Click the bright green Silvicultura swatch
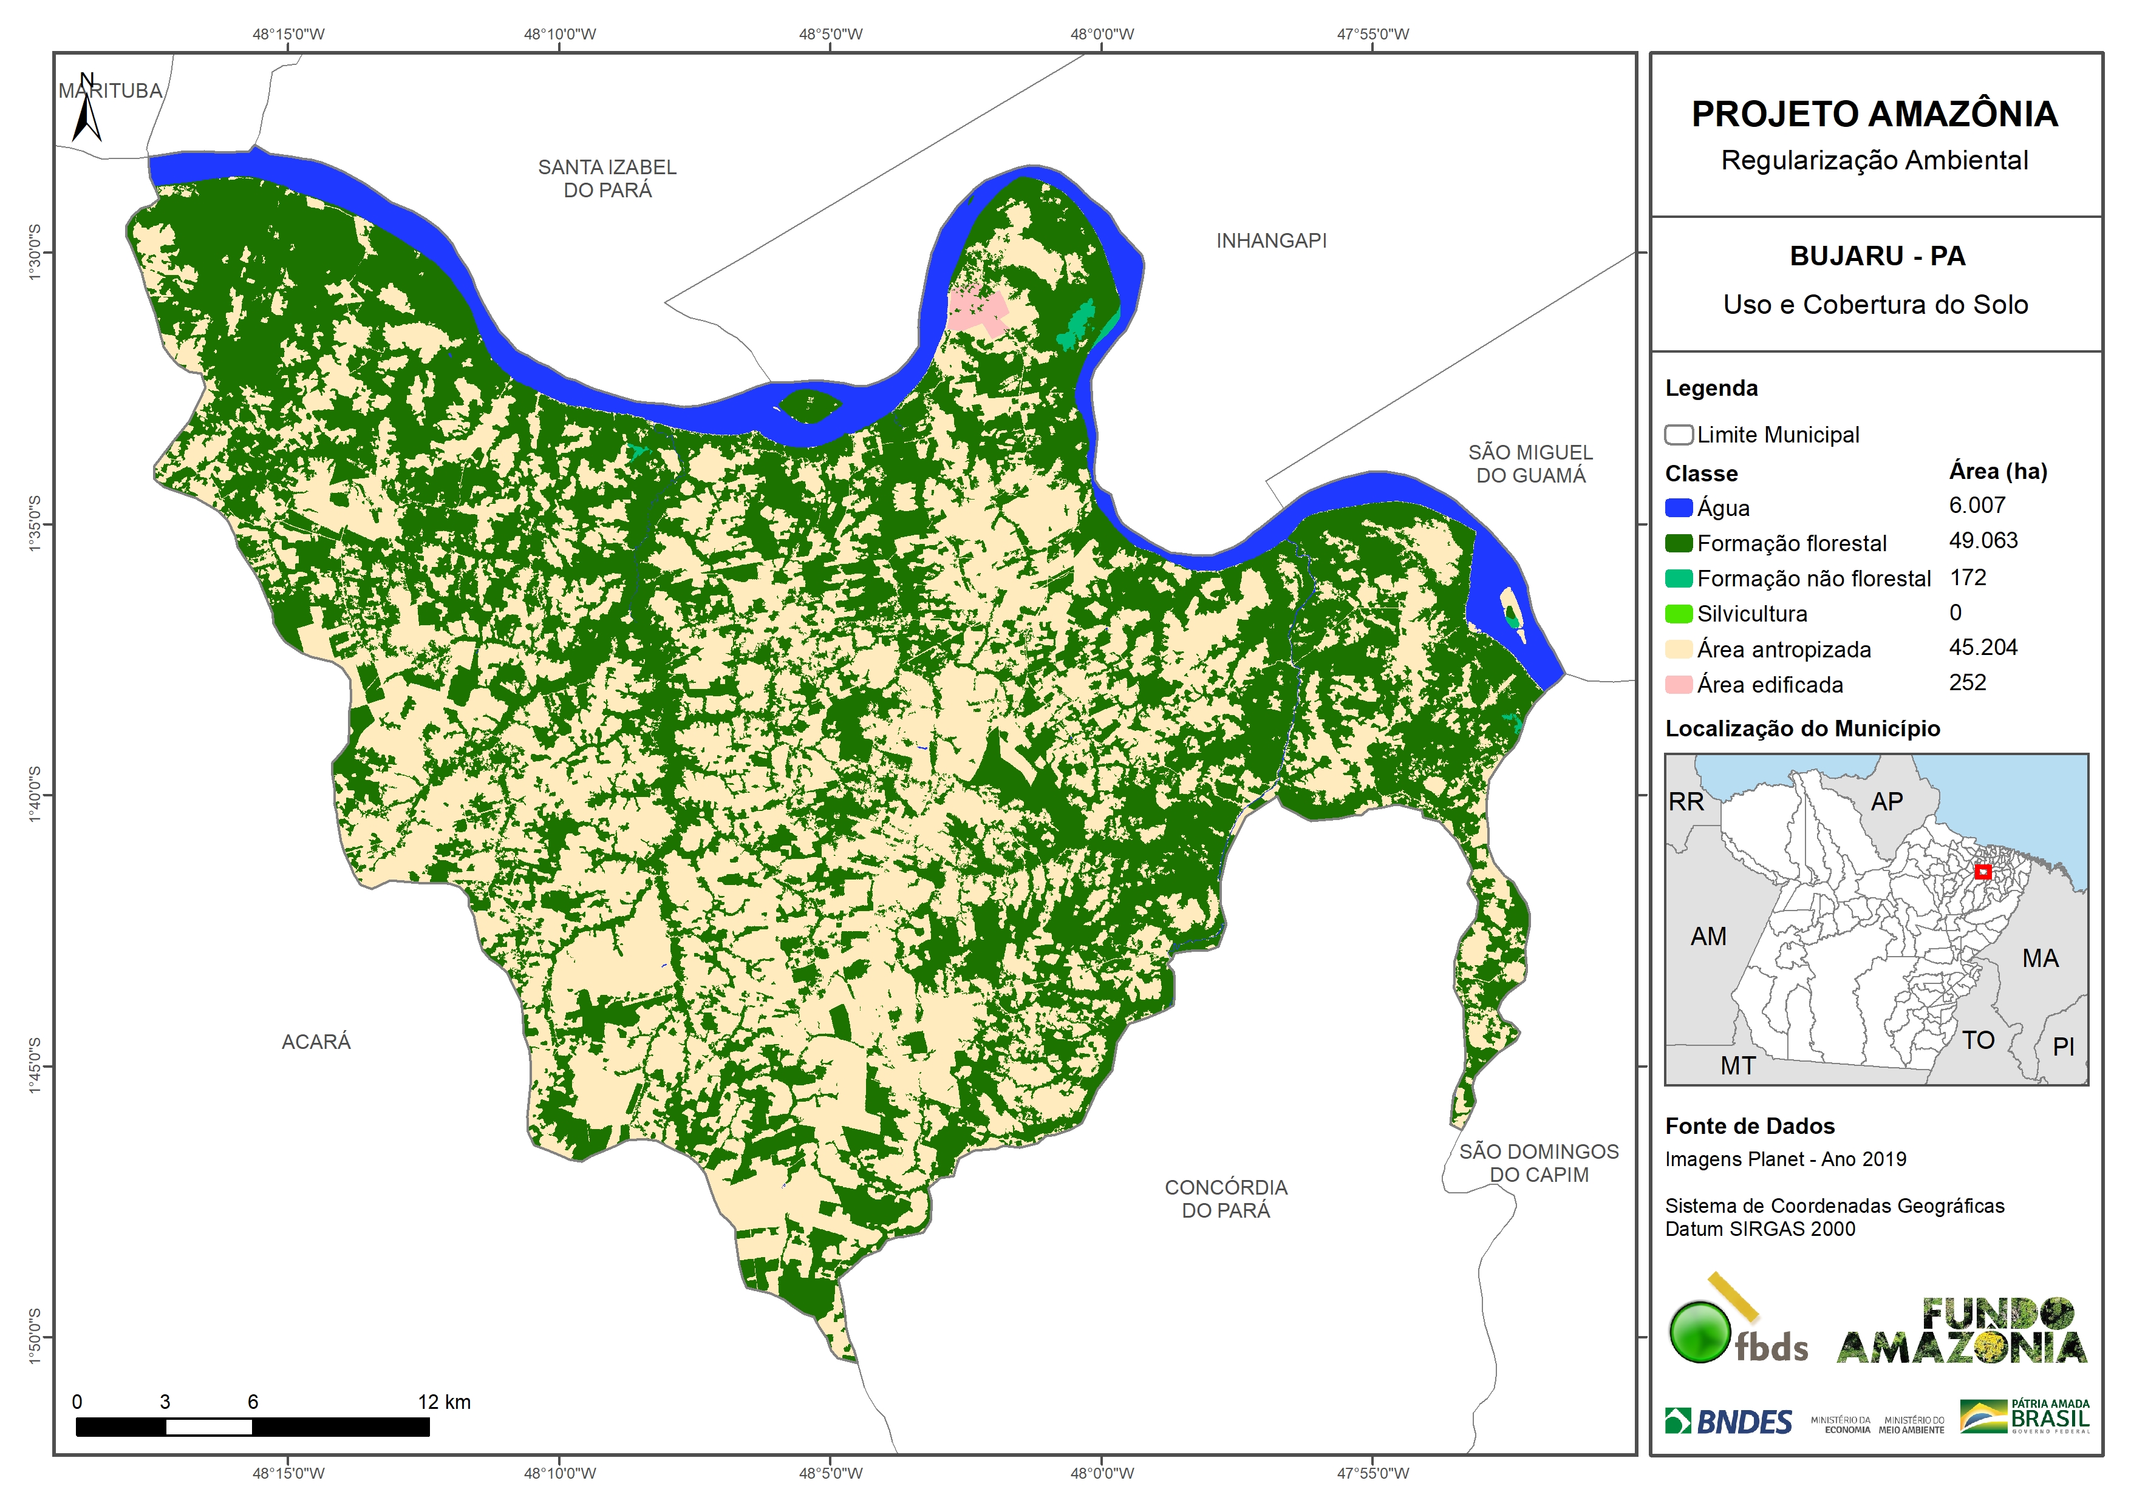Screen dimensions: 2131x1506 click(x=1678, y=613)
